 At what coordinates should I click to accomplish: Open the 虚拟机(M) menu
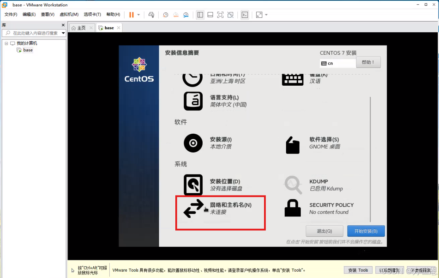tap(69, 15)
